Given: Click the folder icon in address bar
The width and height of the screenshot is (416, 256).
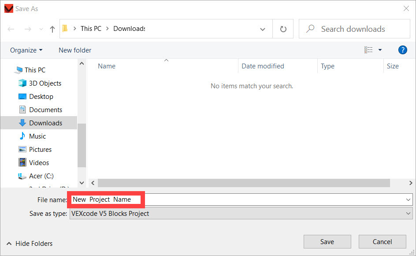Looking at the screenshot, I should (65, 28).
